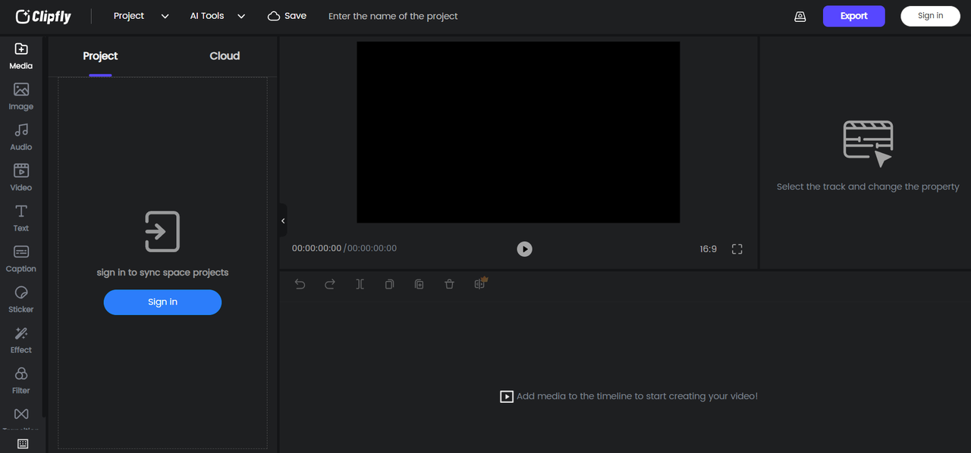
Task: Click the fullscreen preview icon
Action: pyautogui.click(x=737, y=249)
